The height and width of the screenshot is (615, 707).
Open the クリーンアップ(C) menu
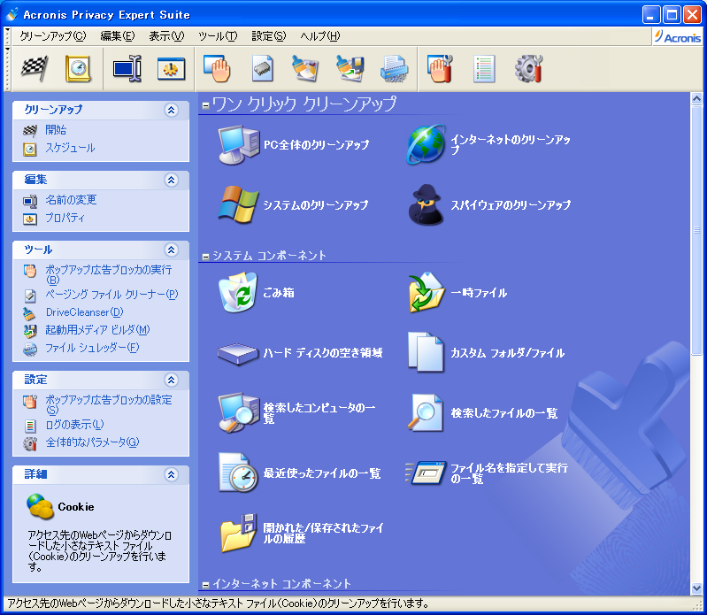click(x=53, y=36)
